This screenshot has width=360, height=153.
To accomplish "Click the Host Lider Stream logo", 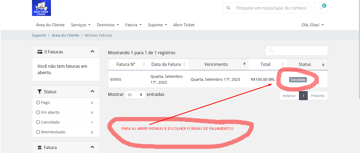I will click(41, 8).
